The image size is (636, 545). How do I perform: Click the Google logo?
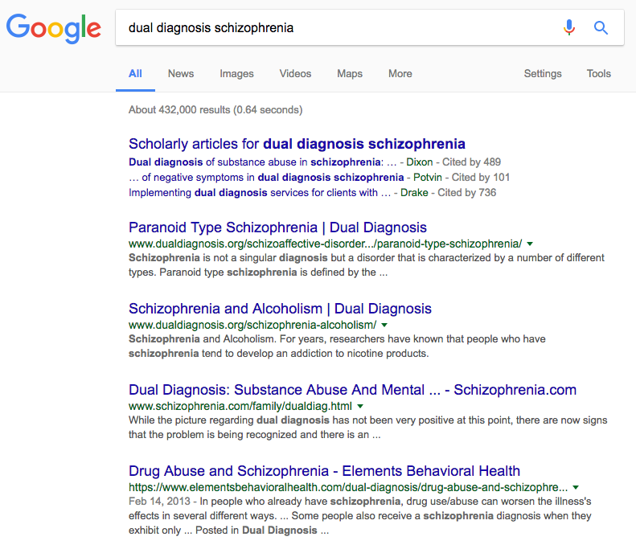pos(53,28)
